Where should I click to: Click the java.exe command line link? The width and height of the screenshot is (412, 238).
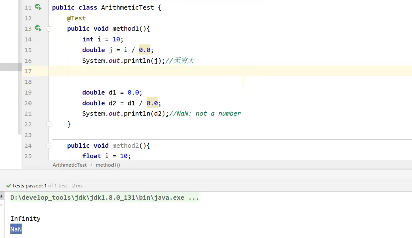click(x=104, y=198)
